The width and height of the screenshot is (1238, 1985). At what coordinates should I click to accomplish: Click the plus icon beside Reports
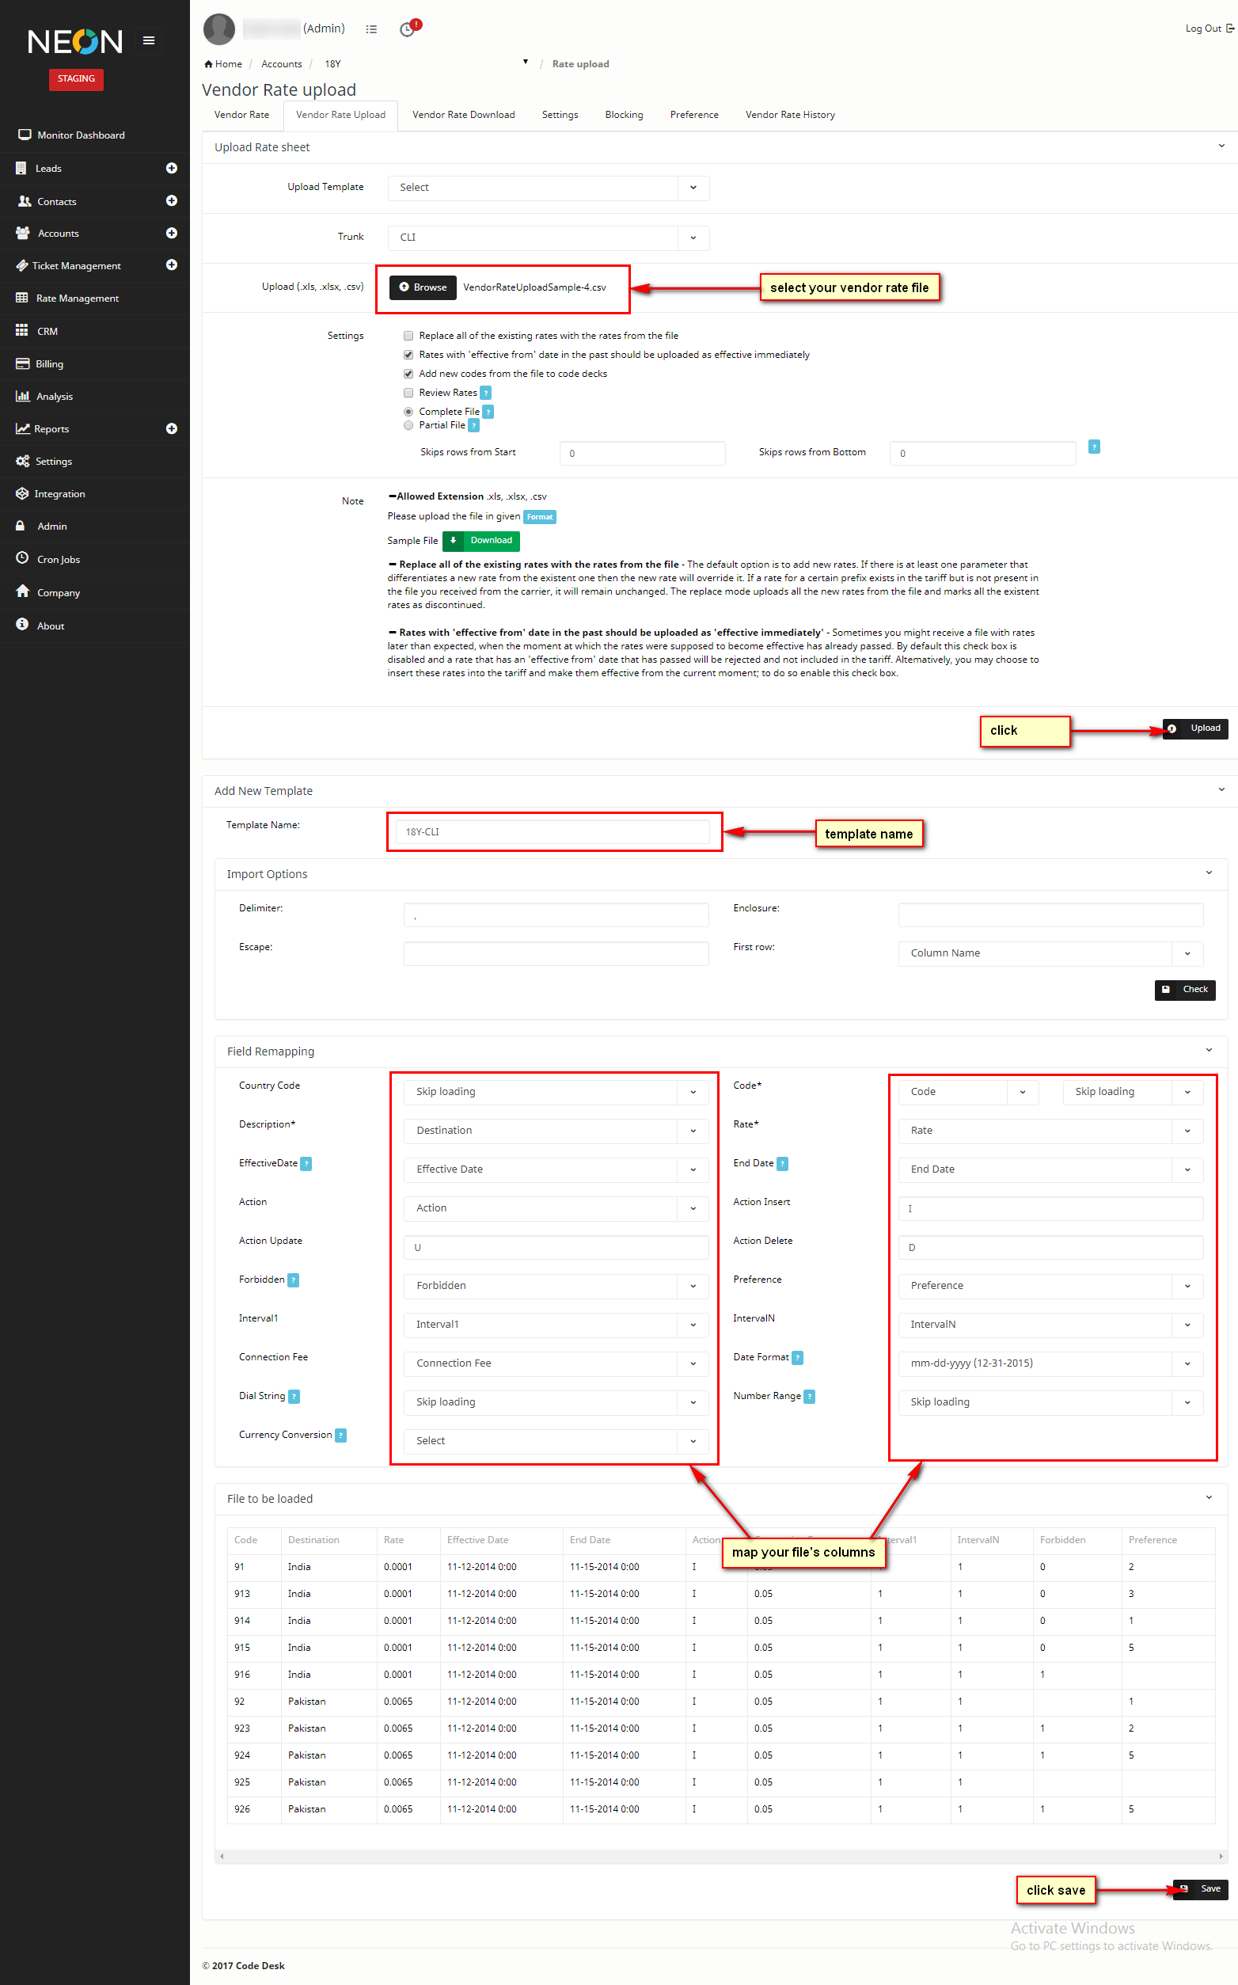pyautogui.click(x=171, y=428)
